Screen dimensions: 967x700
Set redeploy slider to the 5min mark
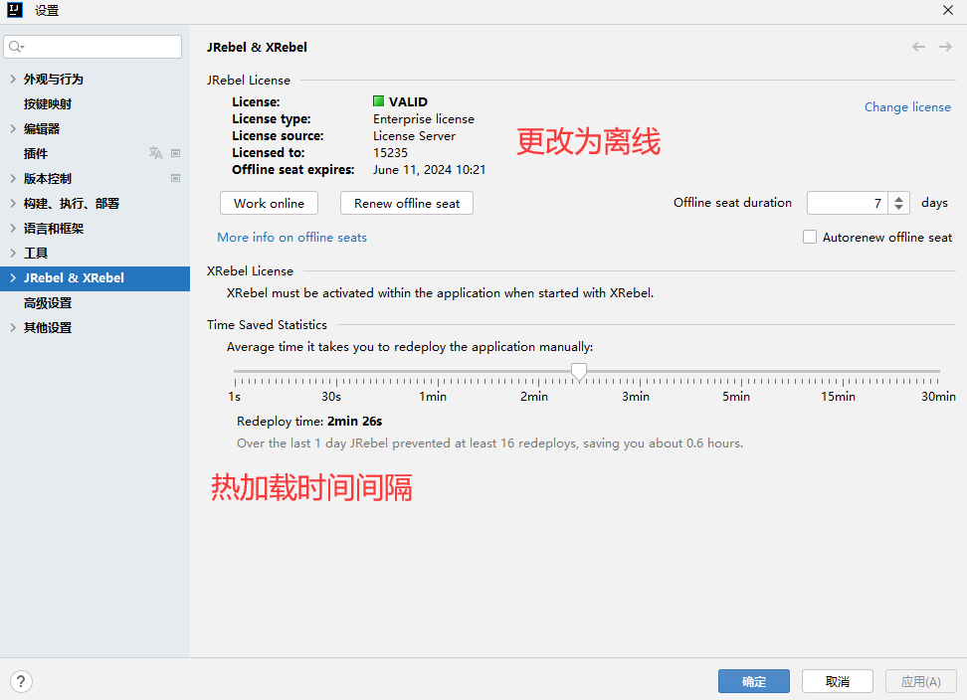(741, 372)
